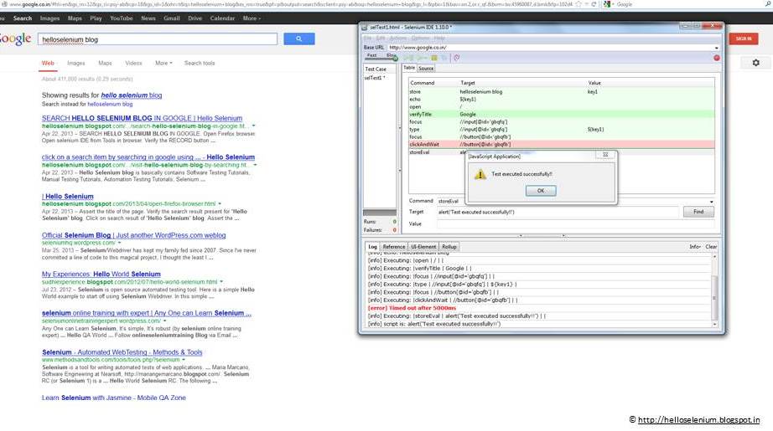
Task: Click the browser bookmark star icon
Action: 578,4
